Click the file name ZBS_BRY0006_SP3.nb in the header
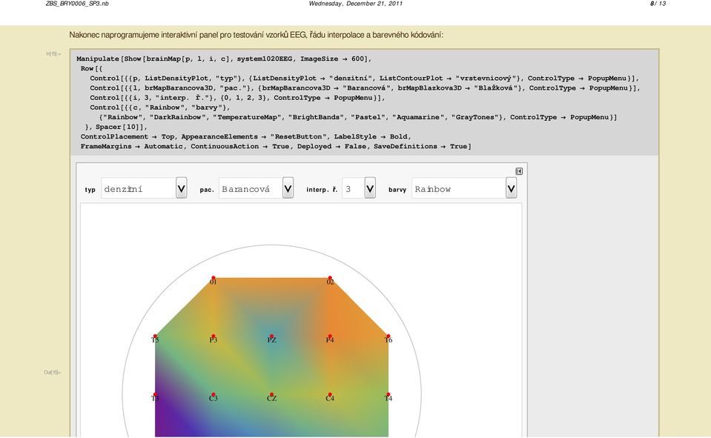The image size is (711, 438). pyautogui.click(x=77, y=4)
